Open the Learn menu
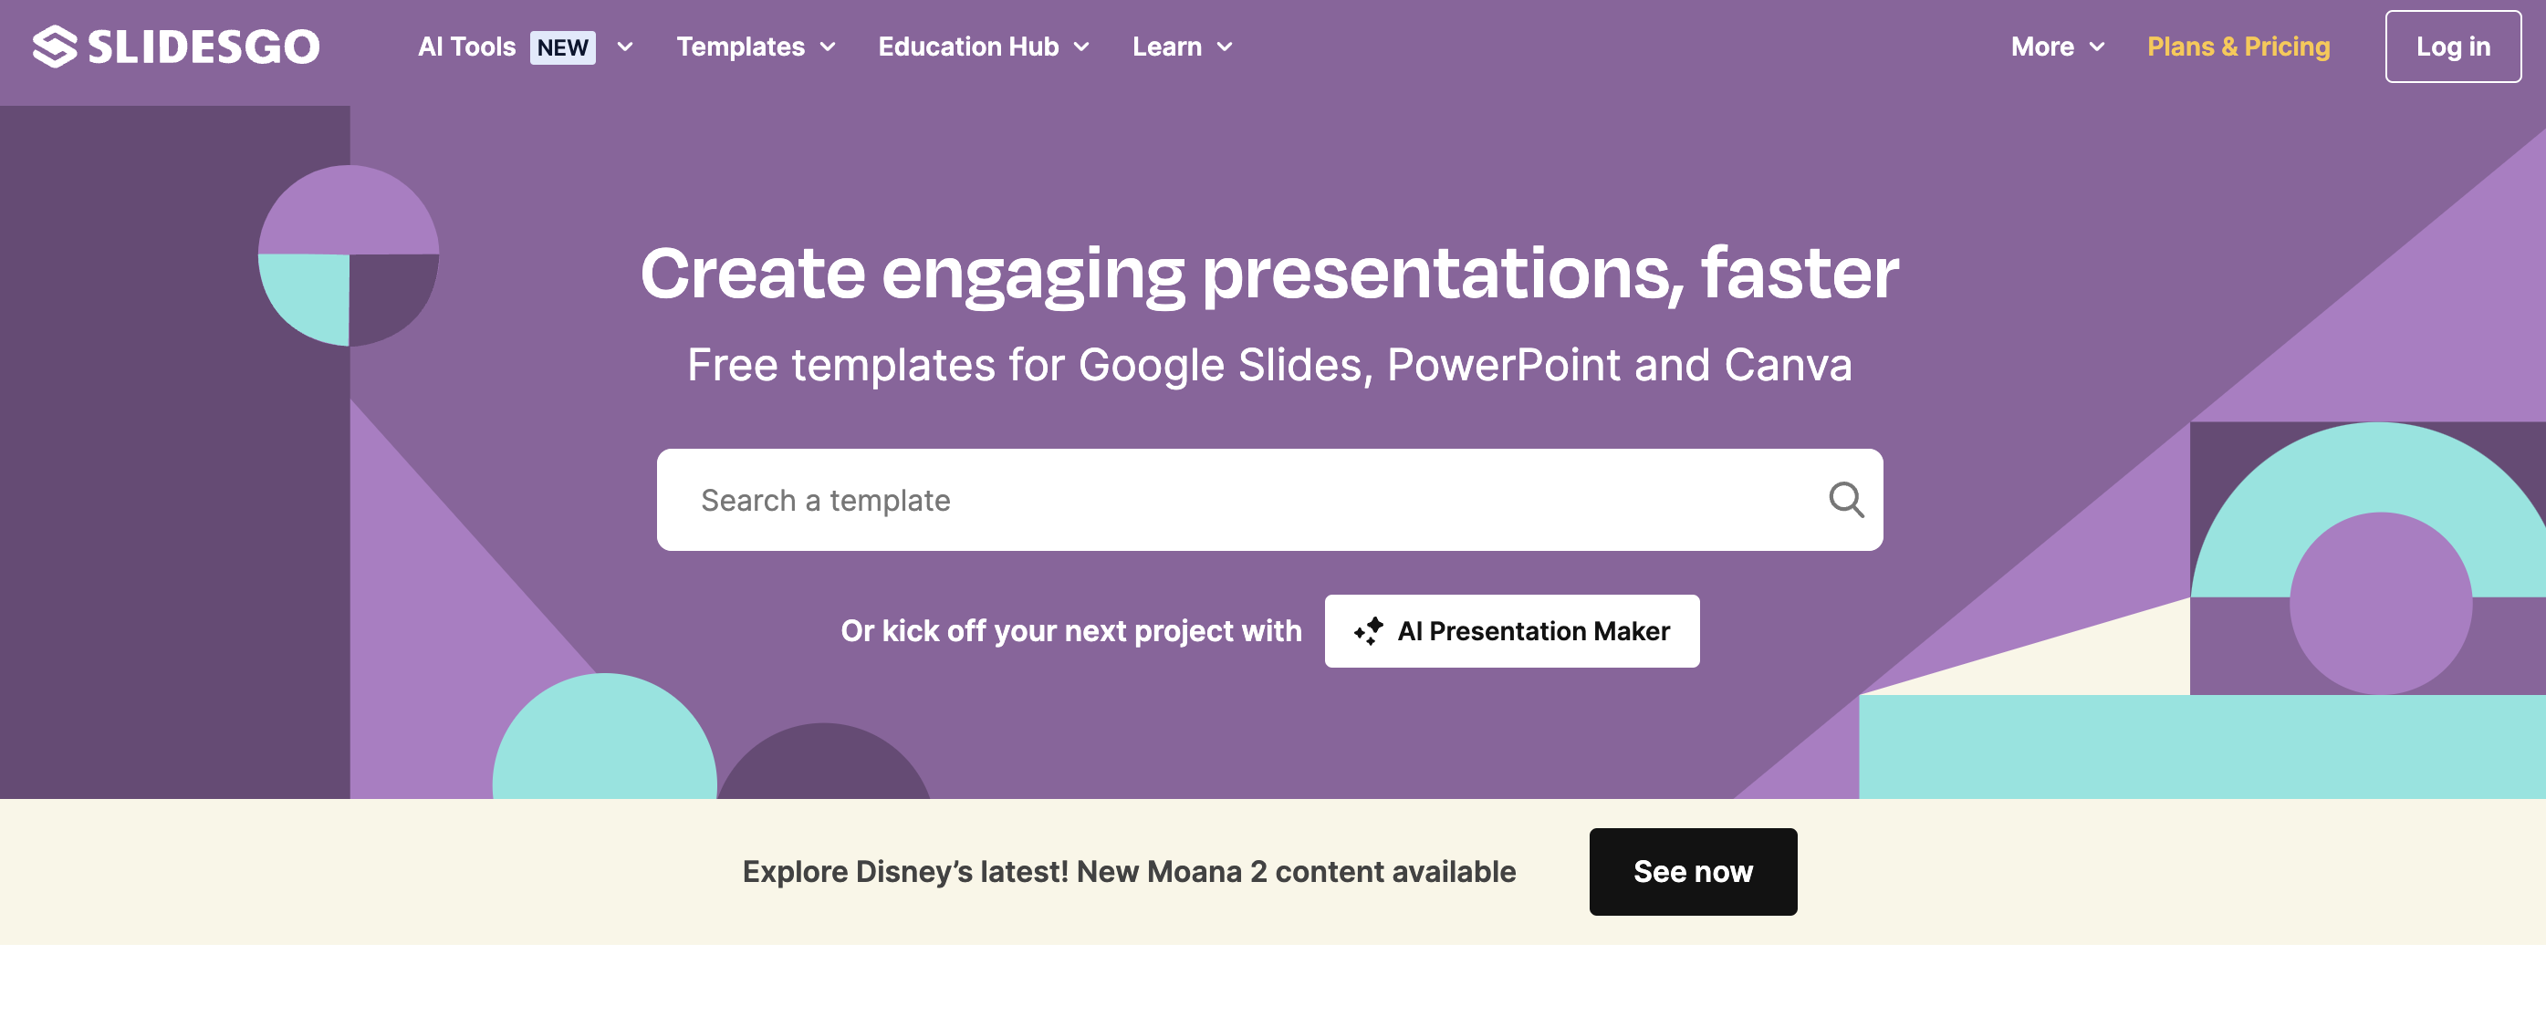The width and height of the screenshot is (2546, 1027). pyautogui.click(x=1167, y=47)
